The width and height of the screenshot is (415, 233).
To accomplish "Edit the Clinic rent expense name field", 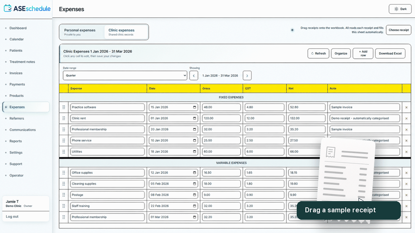I will tap(107, 118).
